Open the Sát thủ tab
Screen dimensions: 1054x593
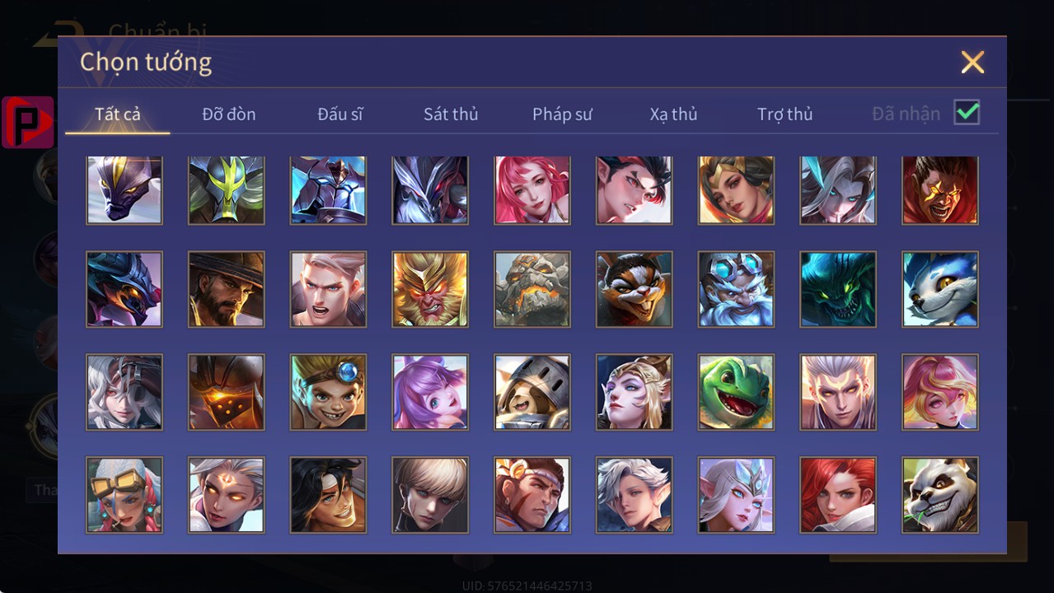[451, 114]
